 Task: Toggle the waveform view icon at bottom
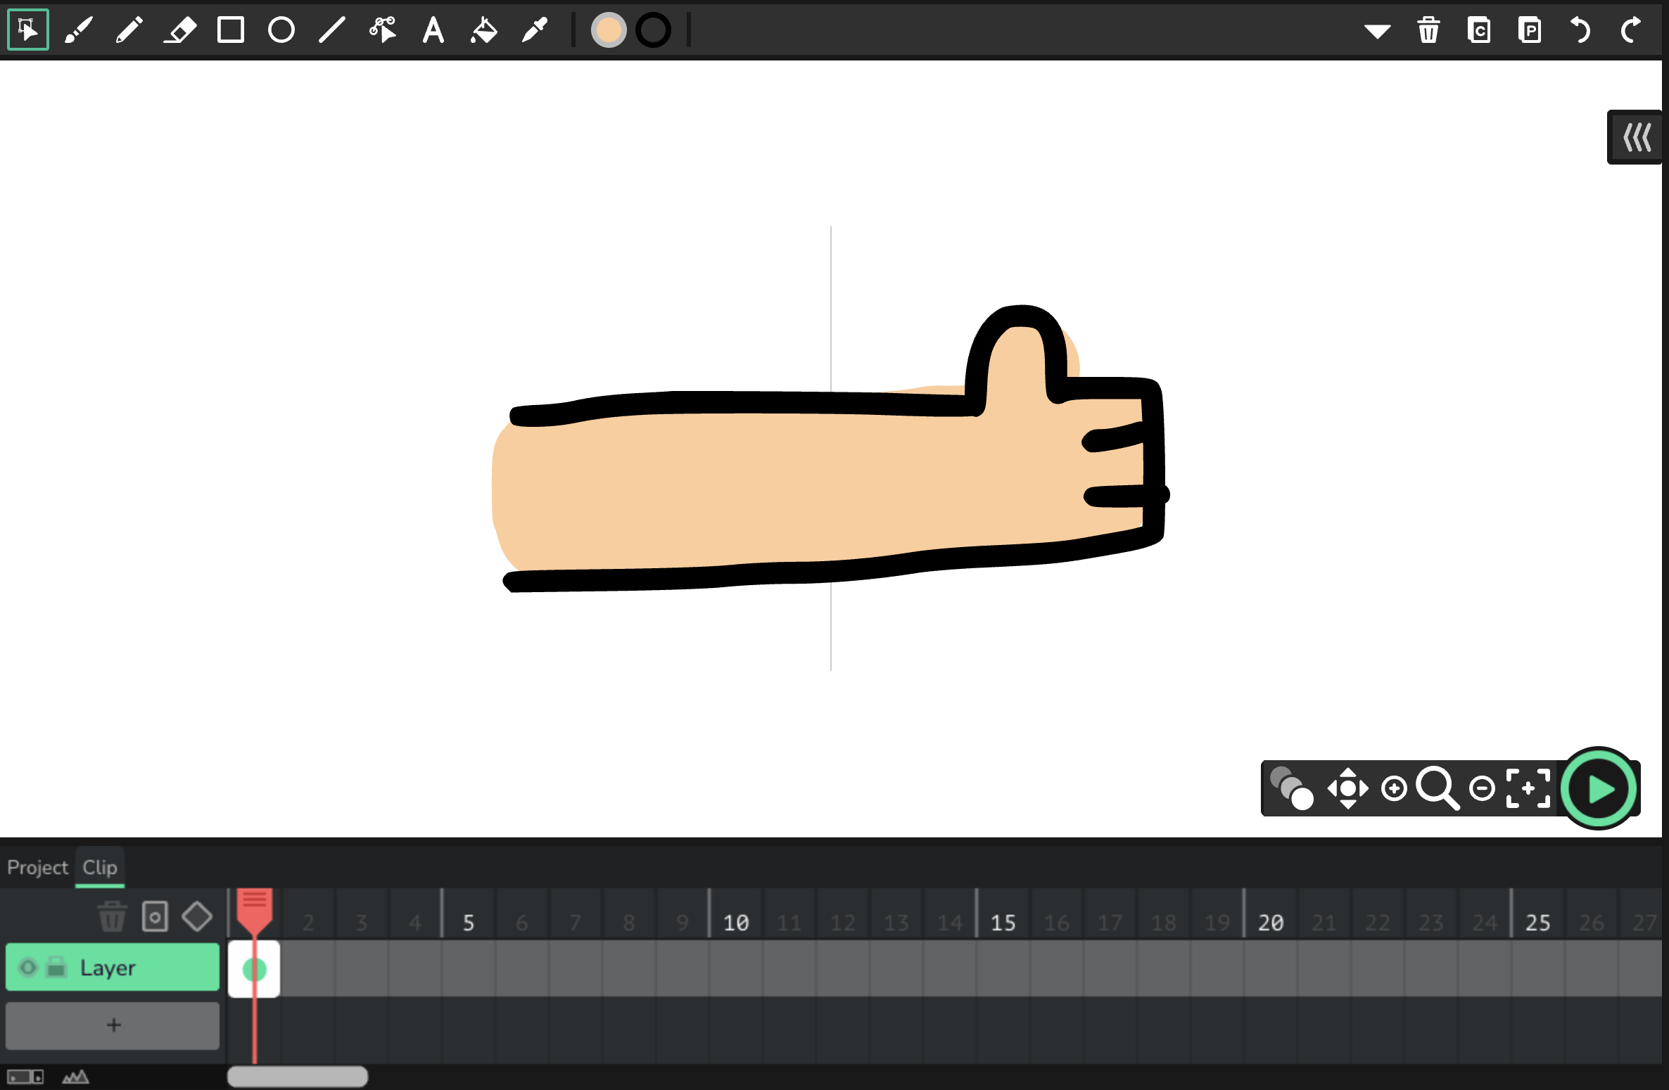pyautogui.click(x=75, y=1077)
